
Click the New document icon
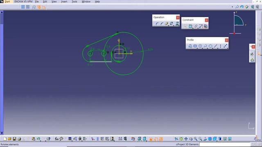(x=5, y=139)
